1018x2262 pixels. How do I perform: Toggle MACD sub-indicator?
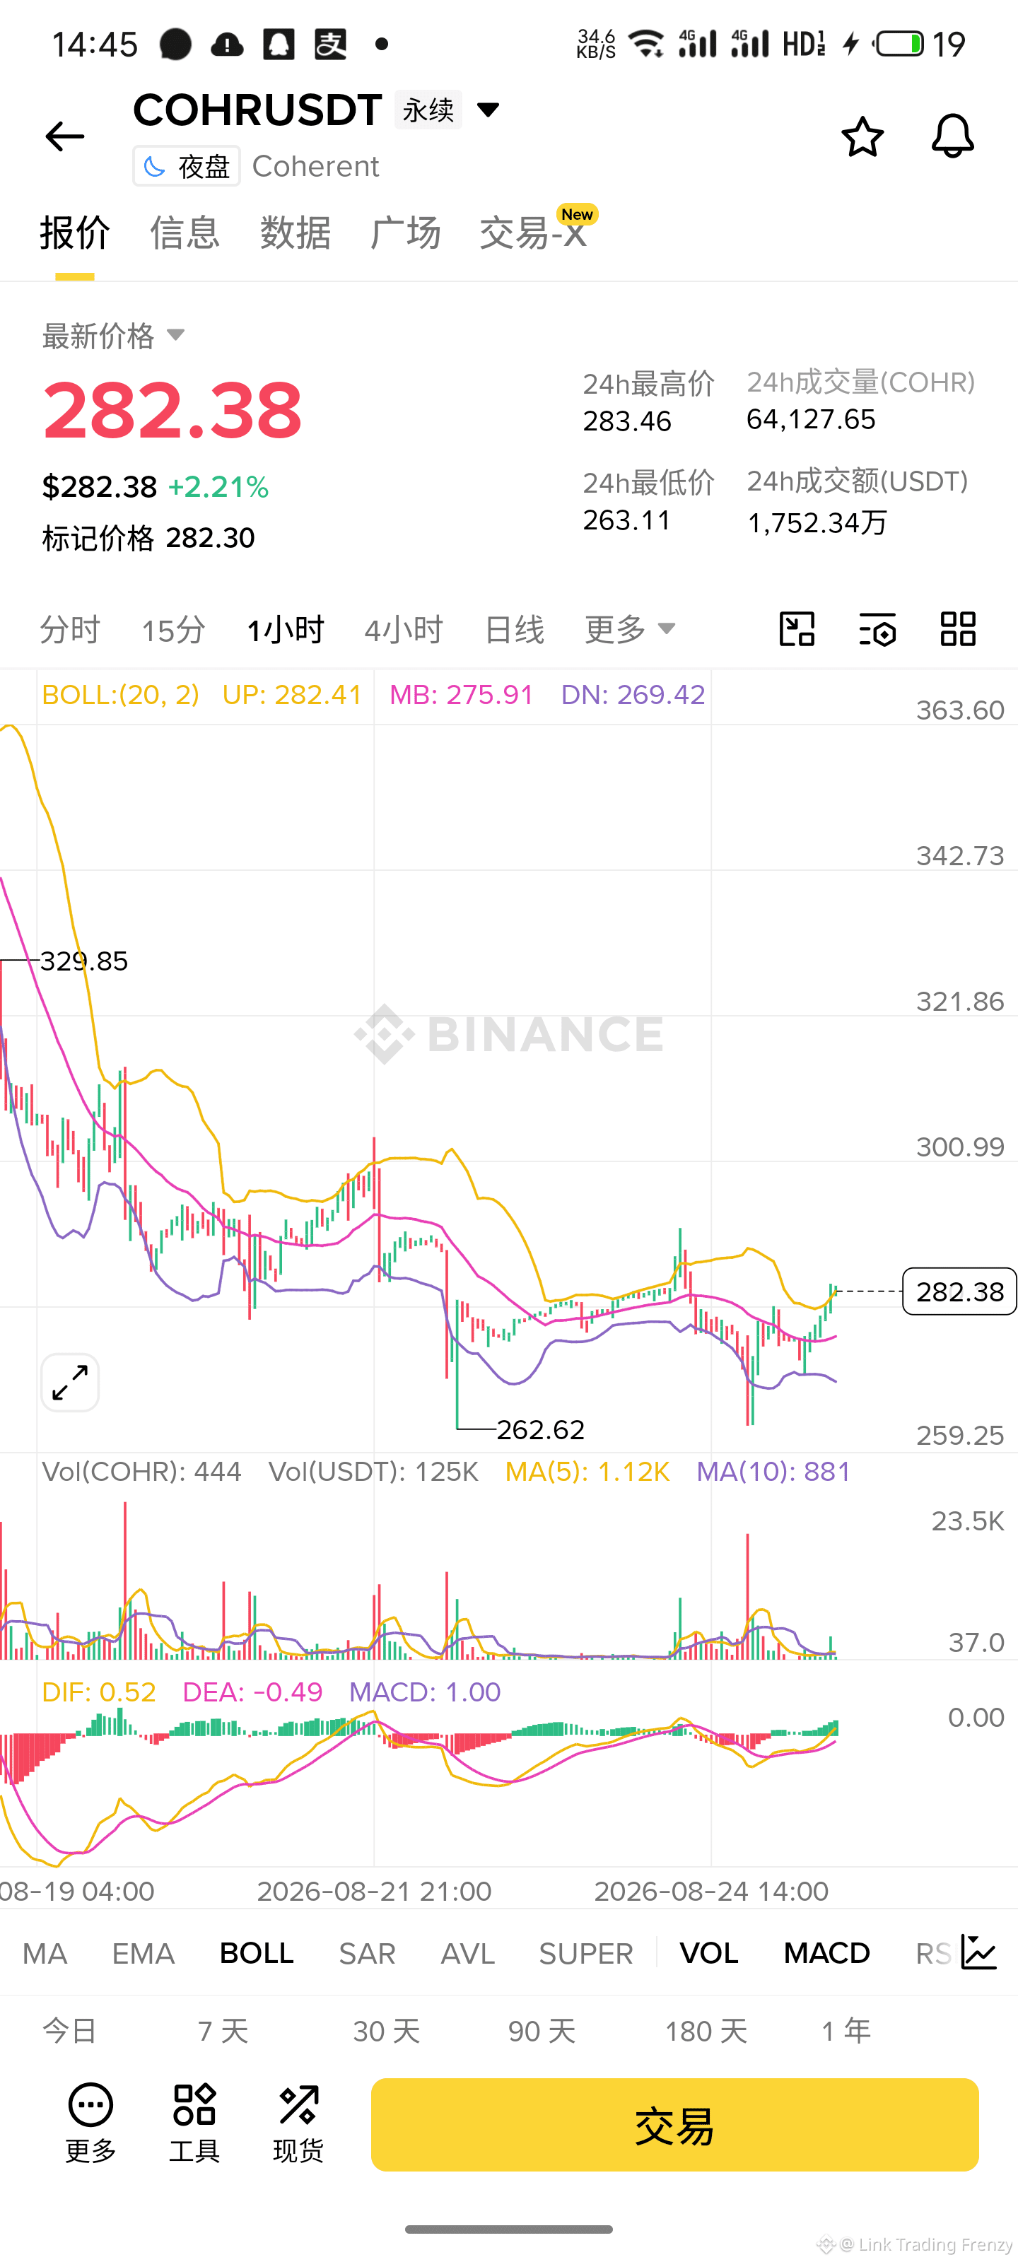(x=826, y=1953)
